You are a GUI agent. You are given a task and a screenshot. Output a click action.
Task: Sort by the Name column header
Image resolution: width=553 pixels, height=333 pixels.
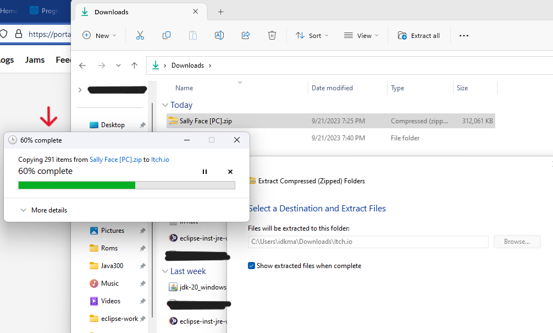(x=184, y=88)
